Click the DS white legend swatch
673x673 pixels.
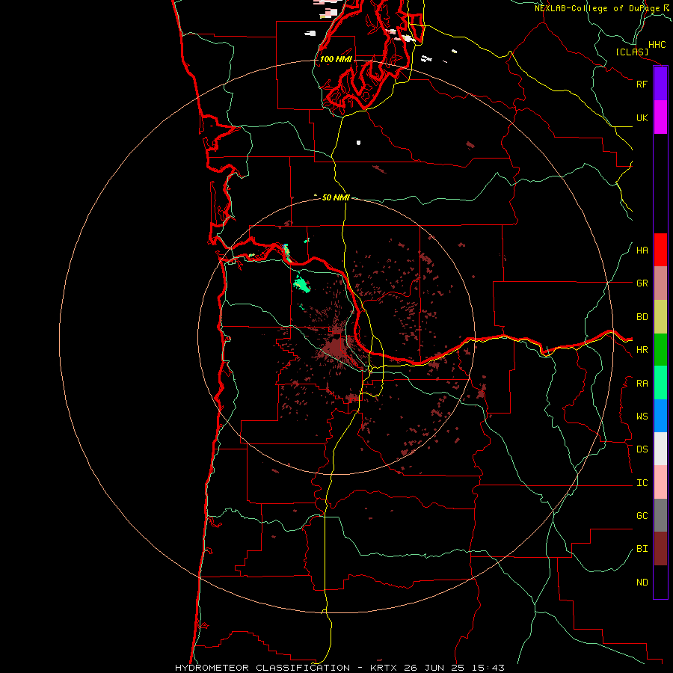(x=660, y=449)
